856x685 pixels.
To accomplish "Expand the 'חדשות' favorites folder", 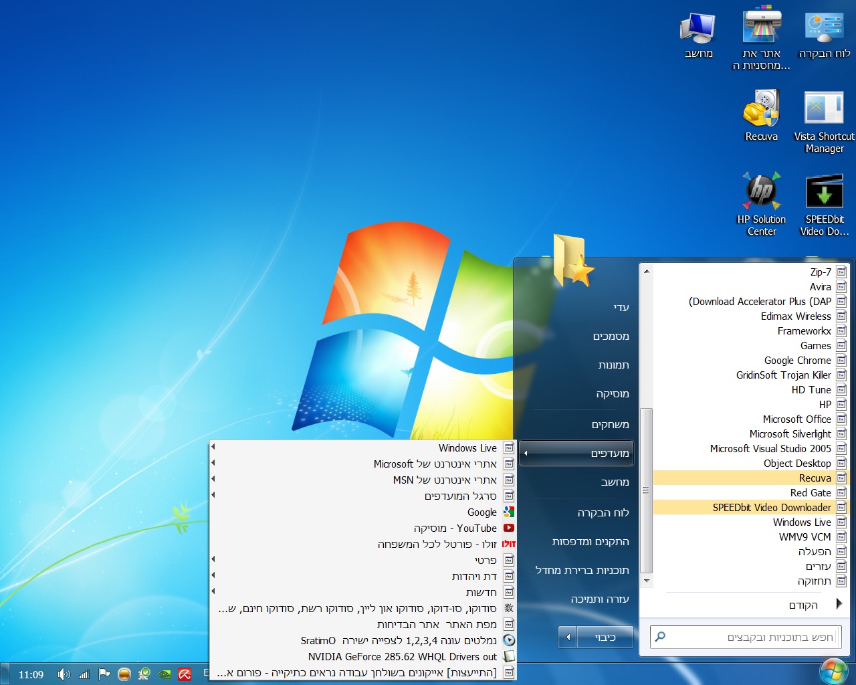I will coord(362,593).
